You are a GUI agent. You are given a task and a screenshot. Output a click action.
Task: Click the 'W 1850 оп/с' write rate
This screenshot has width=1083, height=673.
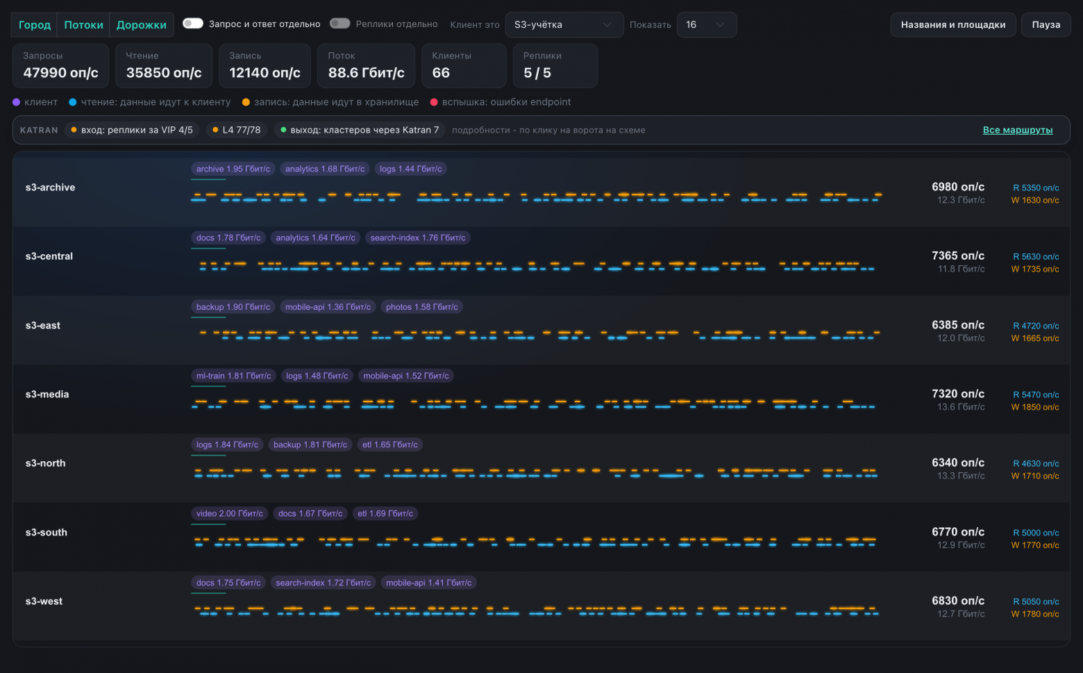point(1035,408)
